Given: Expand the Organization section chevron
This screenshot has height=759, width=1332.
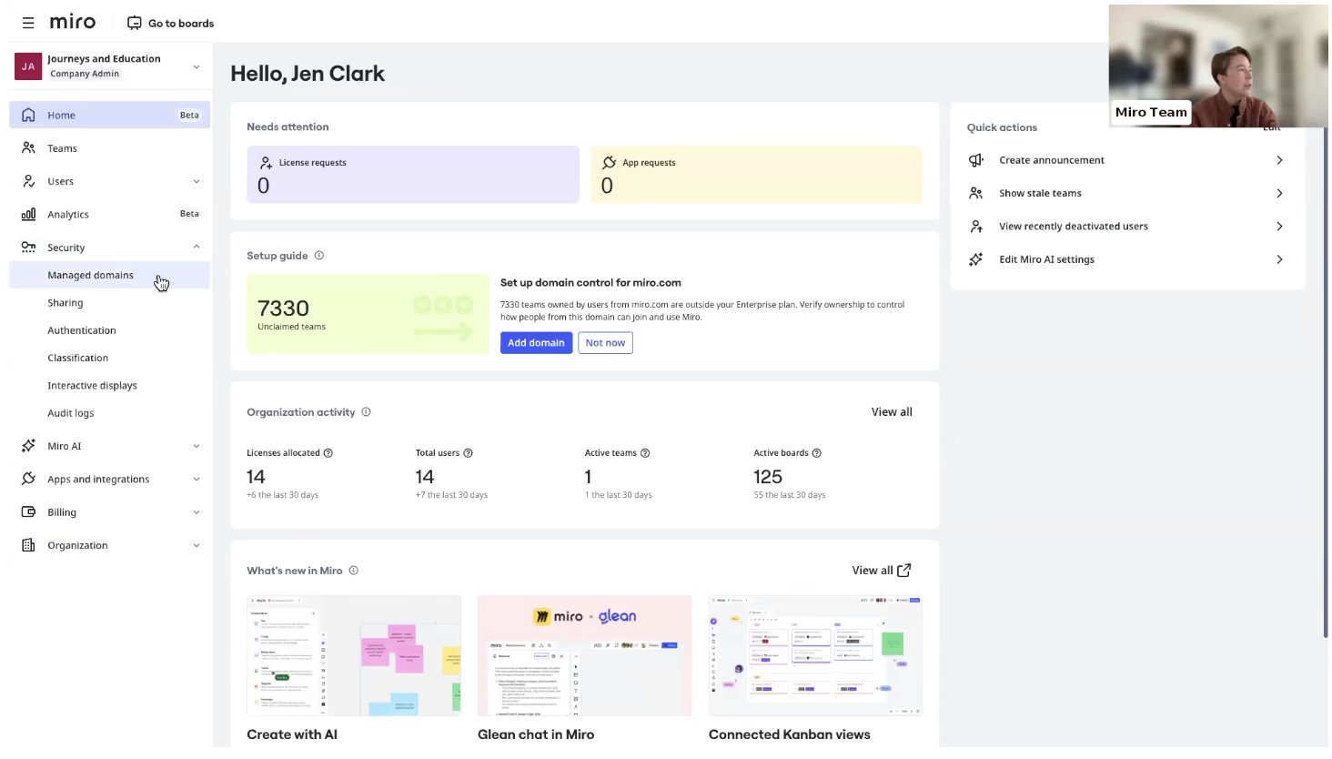Looking at the screenshot, I should [x=197, y=545].
